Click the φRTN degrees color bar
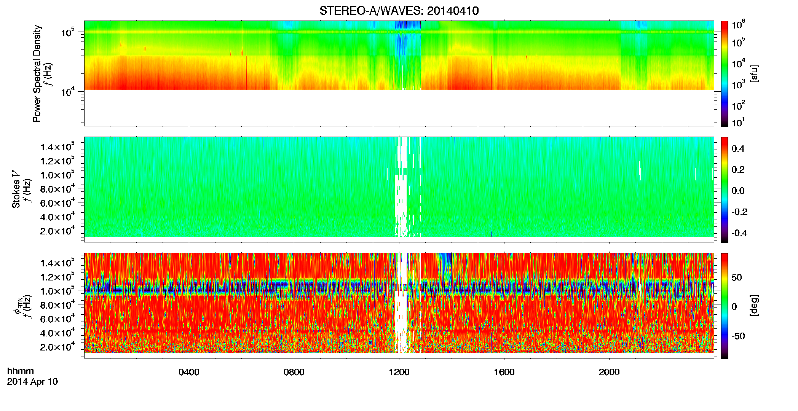Screen dimensions: 798x411 point(725,306)
